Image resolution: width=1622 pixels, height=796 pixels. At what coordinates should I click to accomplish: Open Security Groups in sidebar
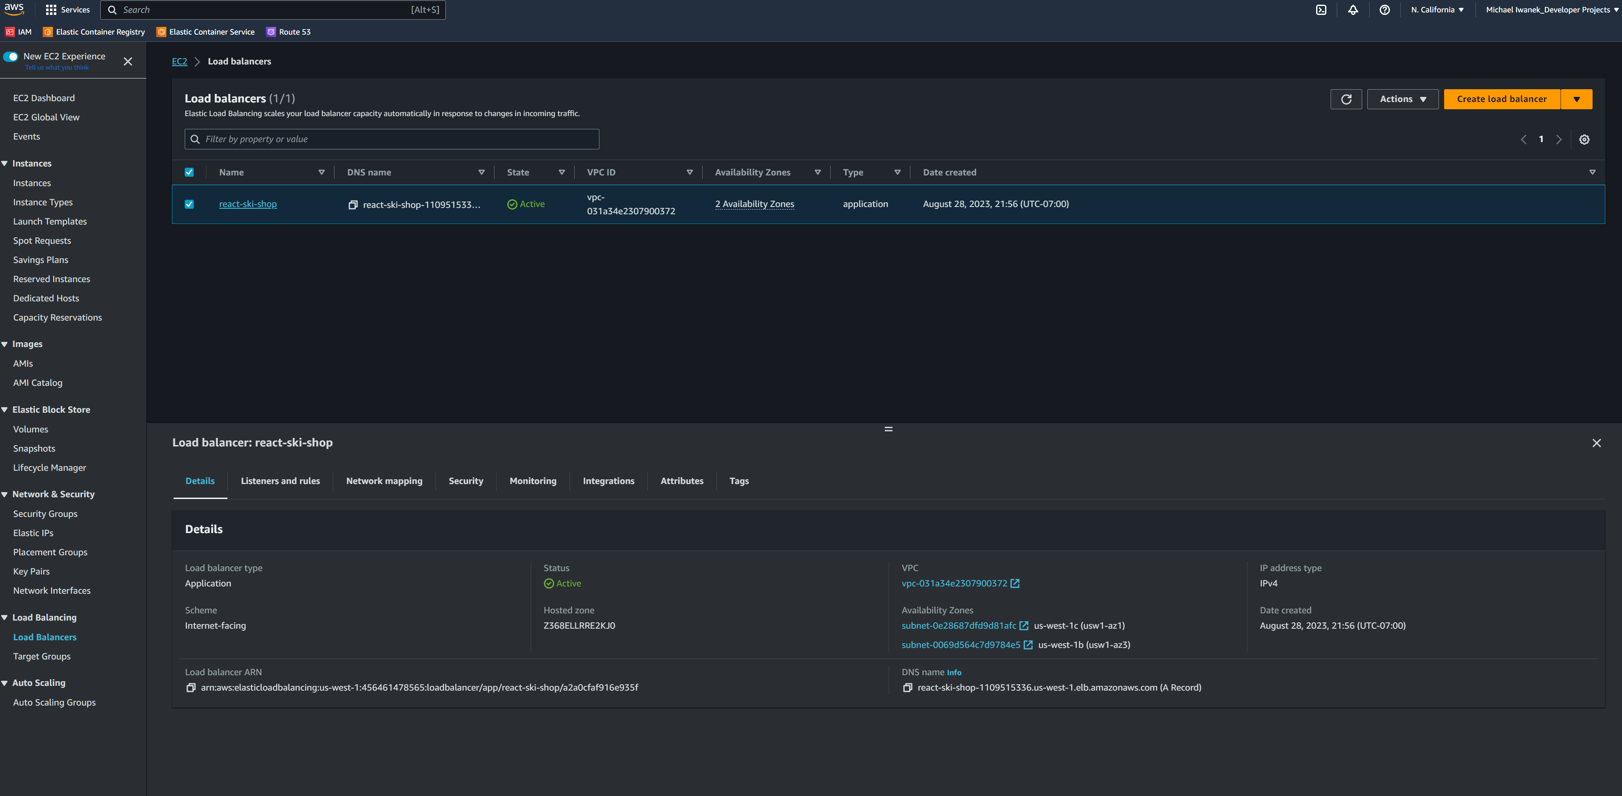[45, 514]
